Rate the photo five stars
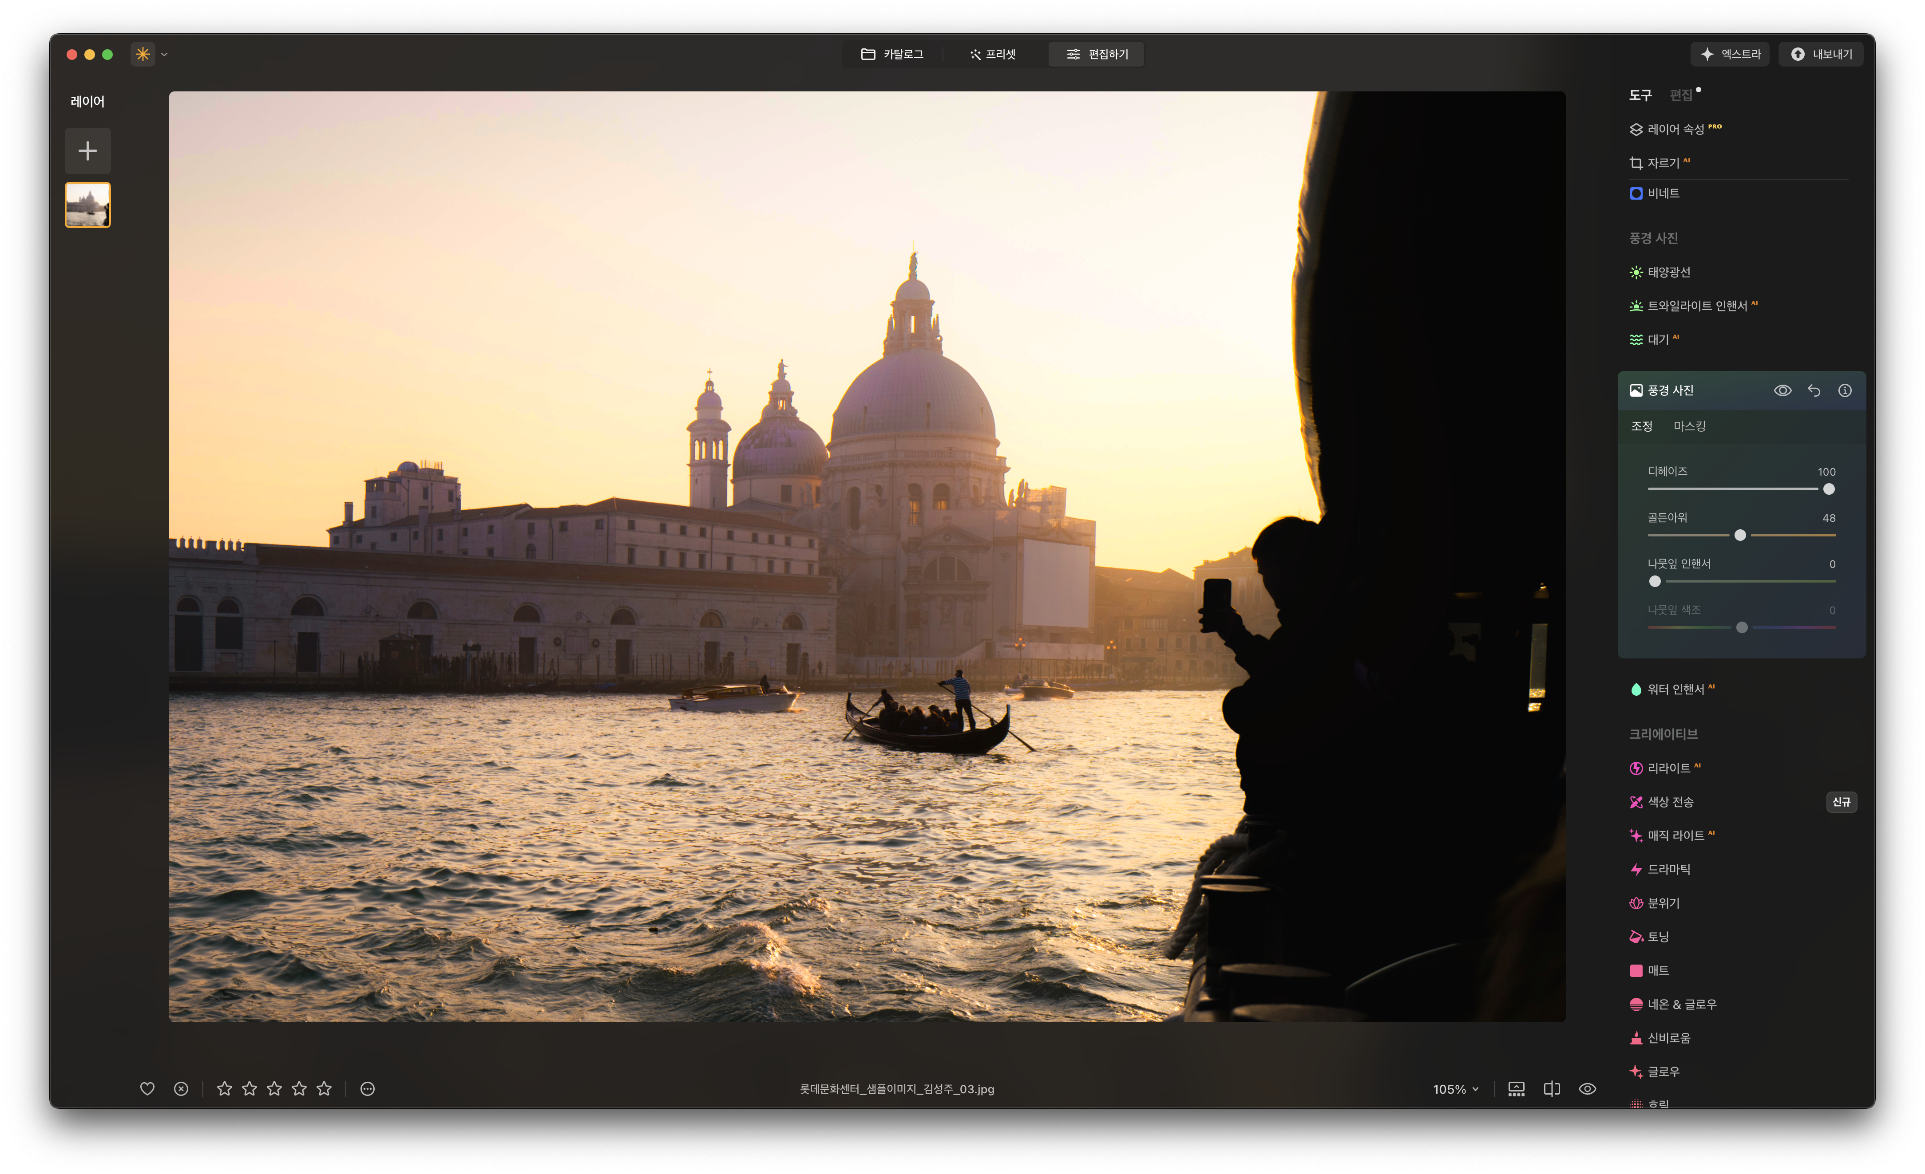This screenshot has height=1174, width=1925. click(324, 1088)
